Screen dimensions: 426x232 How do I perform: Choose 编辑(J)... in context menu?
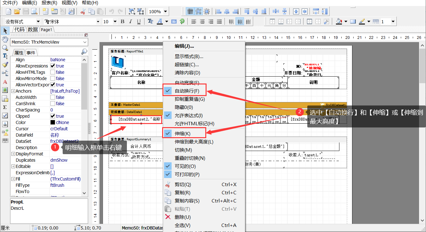185,46
